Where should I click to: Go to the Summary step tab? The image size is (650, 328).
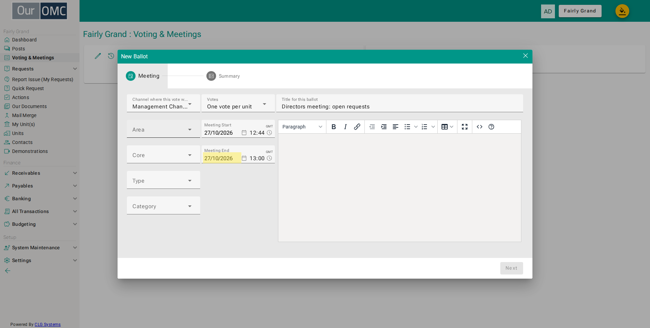coord(223,76)
